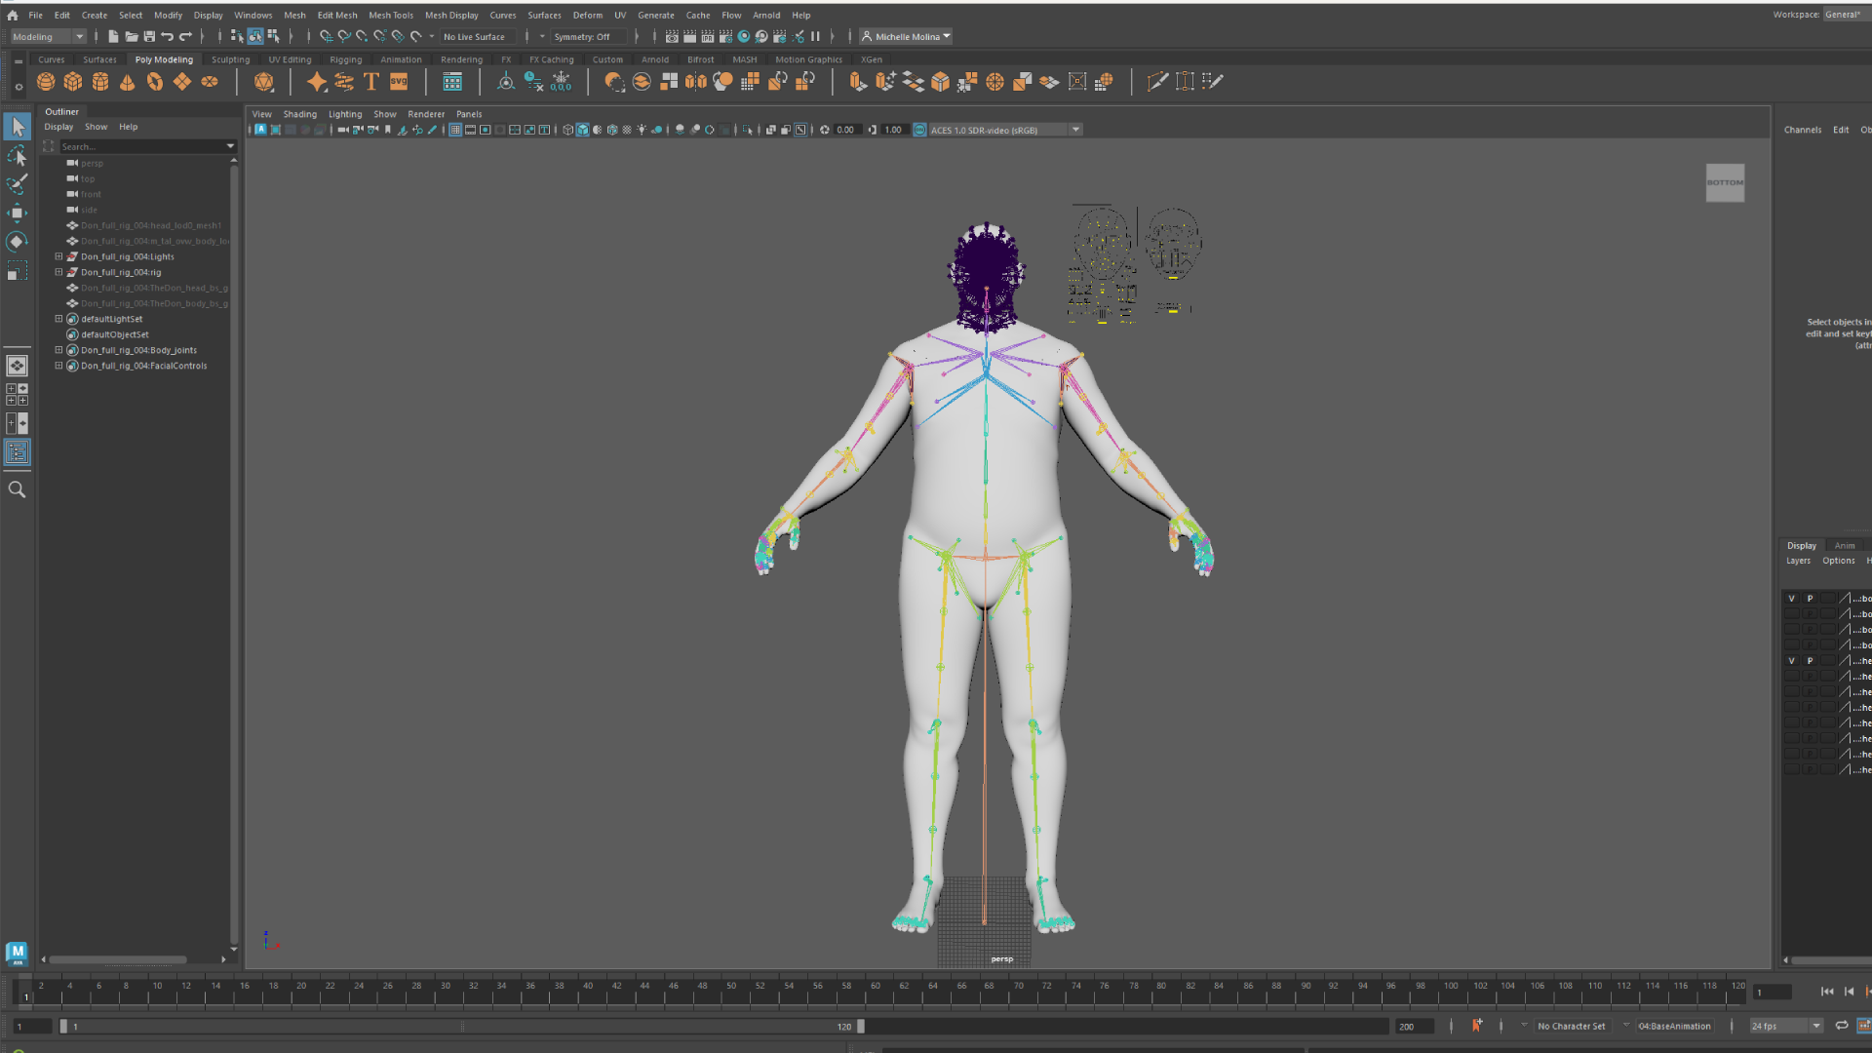Create a polygon cone from the shelf
This screenshot has height=1053, width=1872.
[128, 82]
